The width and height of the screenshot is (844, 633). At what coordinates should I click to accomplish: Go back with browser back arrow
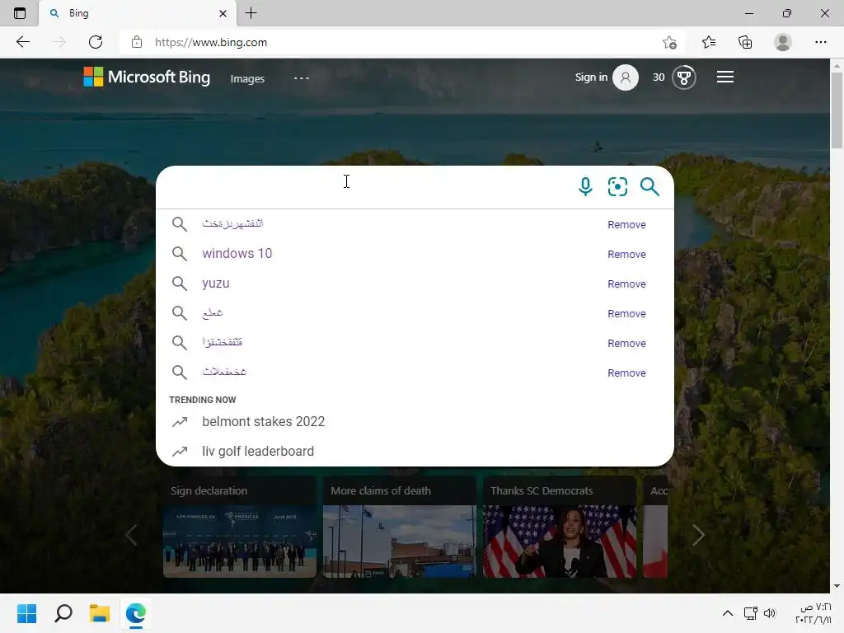(x=22, y=42)
